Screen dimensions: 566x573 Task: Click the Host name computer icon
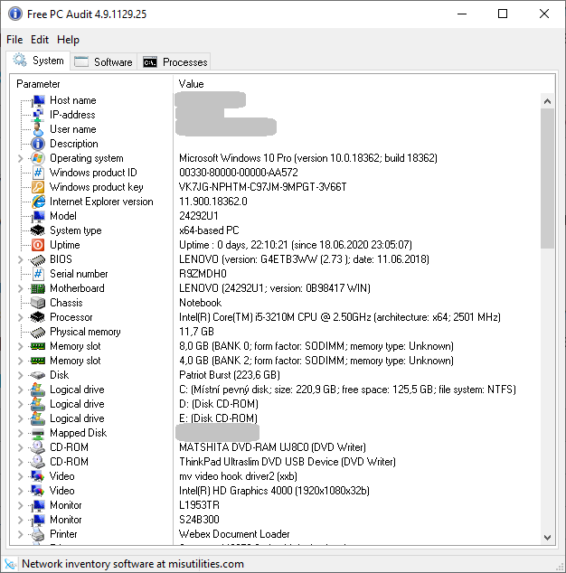tap(38, 100)
